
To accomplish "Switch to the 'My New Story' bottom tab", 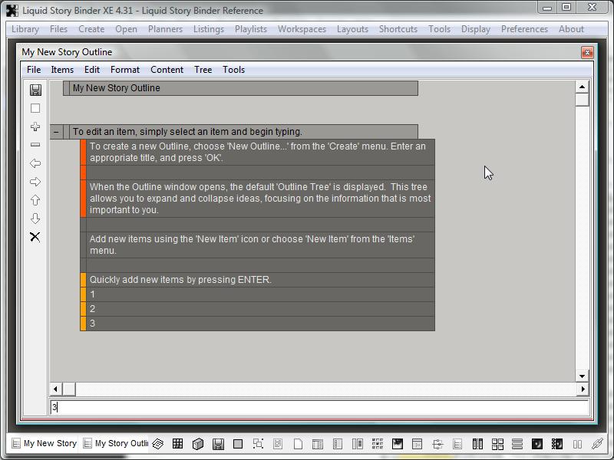I will [x=44, y=443].
